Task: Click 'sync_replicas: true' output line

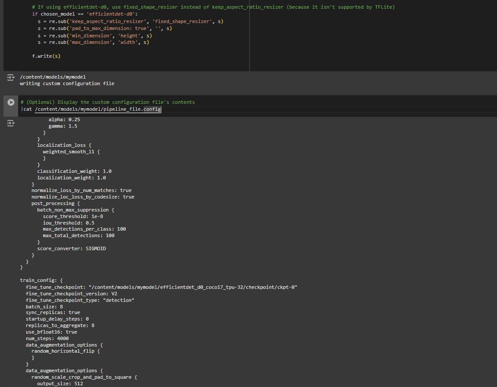Action: pos(53,312)
